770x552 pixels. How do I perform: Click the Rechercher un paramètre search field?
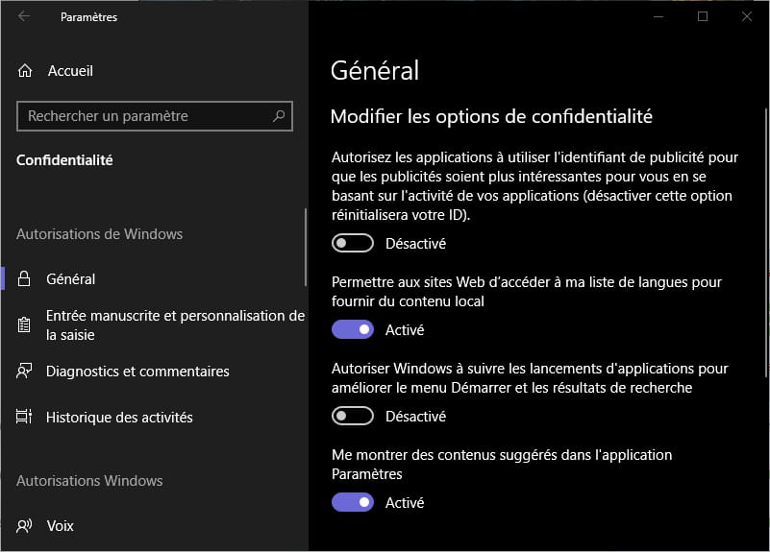(144, 116)
